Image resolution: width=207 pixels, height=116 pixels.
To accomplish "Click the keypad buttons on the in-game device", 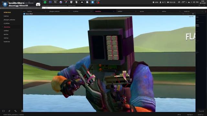I will [x=113, y=48].
